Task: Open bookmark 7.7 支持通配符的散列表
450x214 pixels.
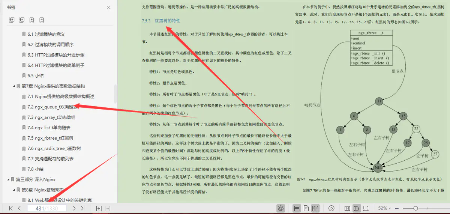Action: (51, 159)
